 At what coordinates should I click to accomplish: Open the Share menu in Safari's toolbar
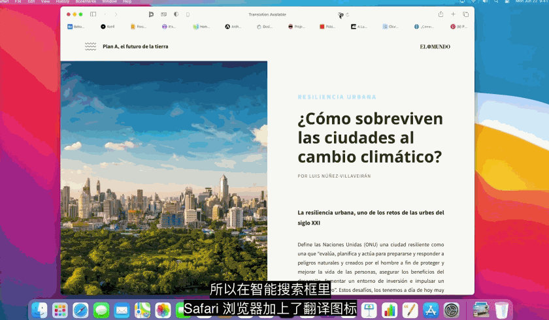[441, 14]
